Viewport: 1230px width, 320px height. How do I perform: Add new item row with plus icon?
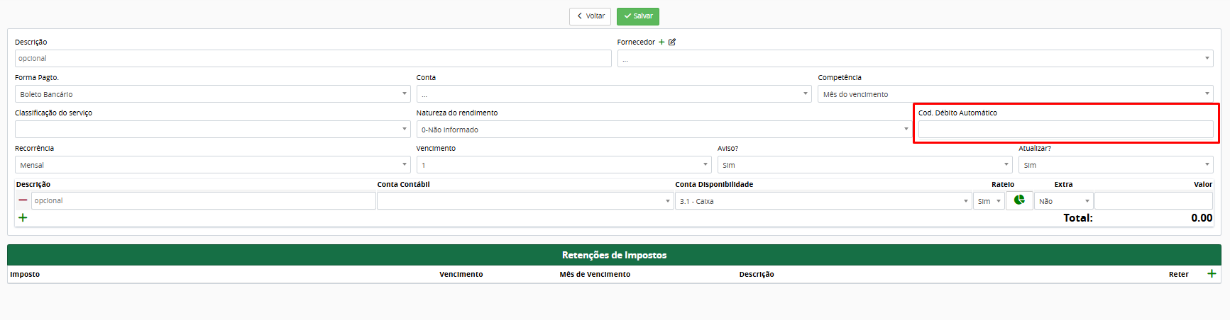click(23, 217)
